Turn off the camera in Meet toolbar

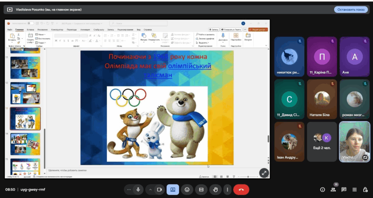[160, 190]
